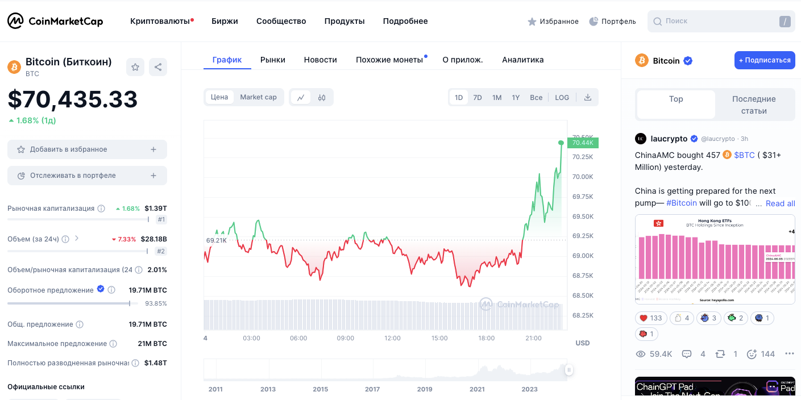This screenshot has width=801, height=400.
Task: Click the Подписаться subscribe button
Action: click(764, 60)
